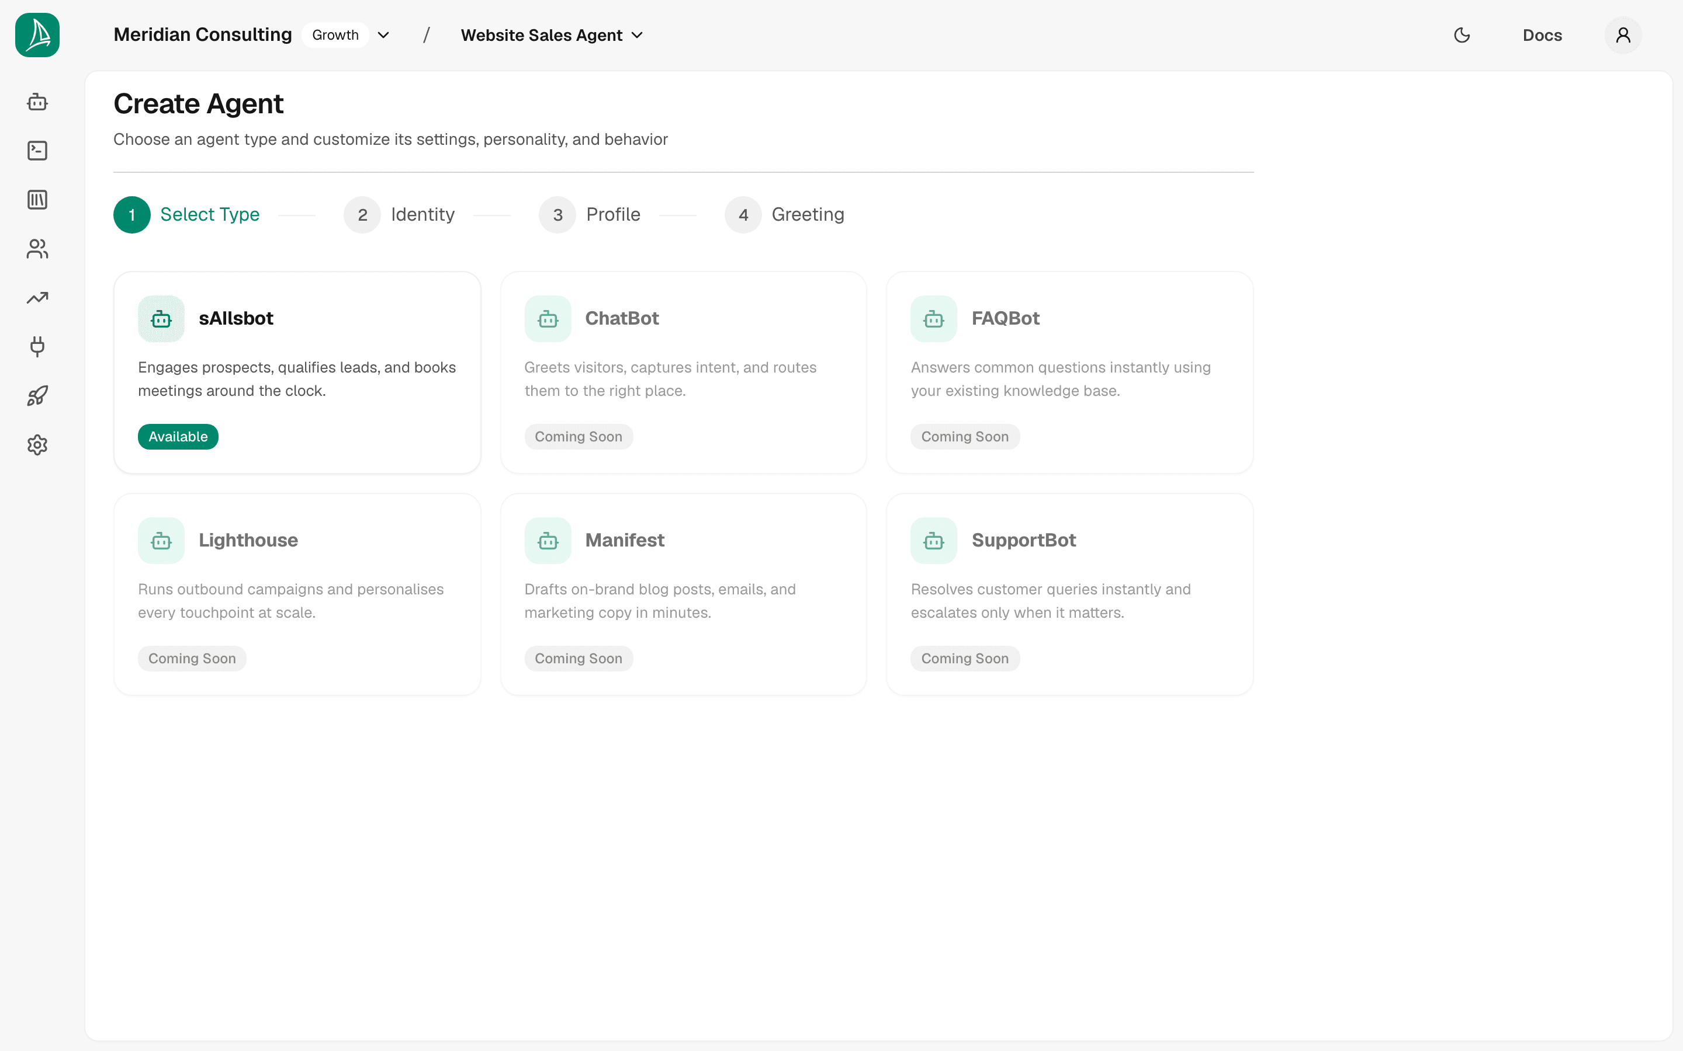Click the SupportBot card robot icon
This screenshot has height=1051, width=1683.
[934, 541]
